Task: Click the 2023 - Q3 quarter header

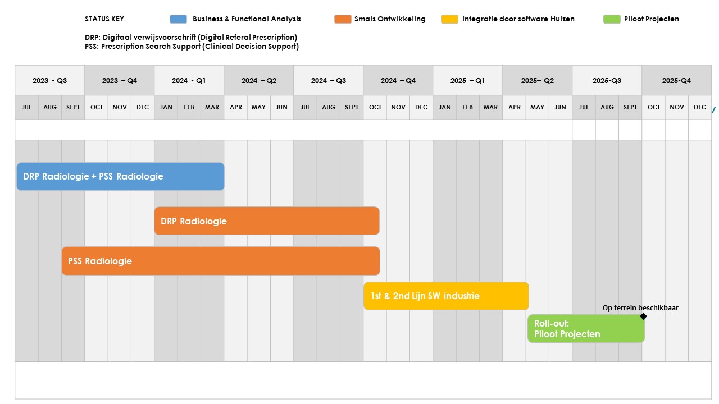Action: pyautogui.click(x=49, y=81)
